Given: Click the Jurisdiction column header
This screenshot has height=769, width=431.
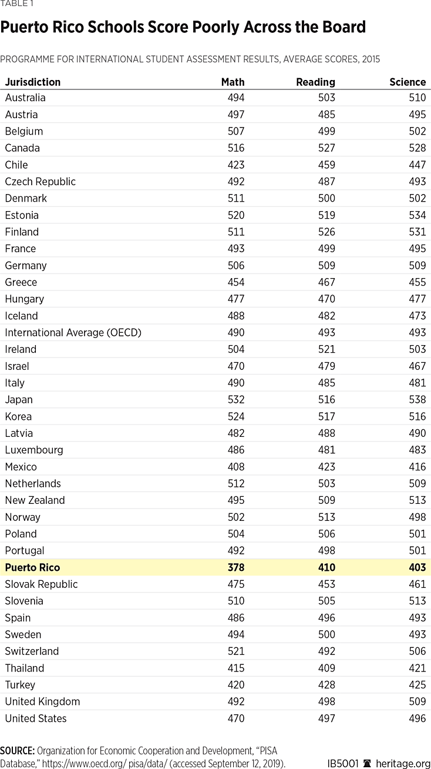Looking at the screenshot, I should coord(33,82).
